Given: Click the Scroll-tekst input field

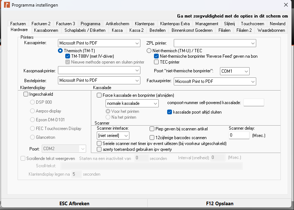Looking at the screenshot, I should point(151,166).
